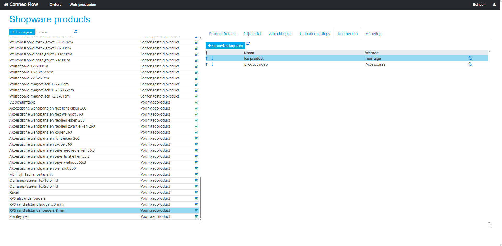This screenshot has height=246, width=502.
Task: Delete the Stanleymes product via trash icon
Action: click(196, 216)
